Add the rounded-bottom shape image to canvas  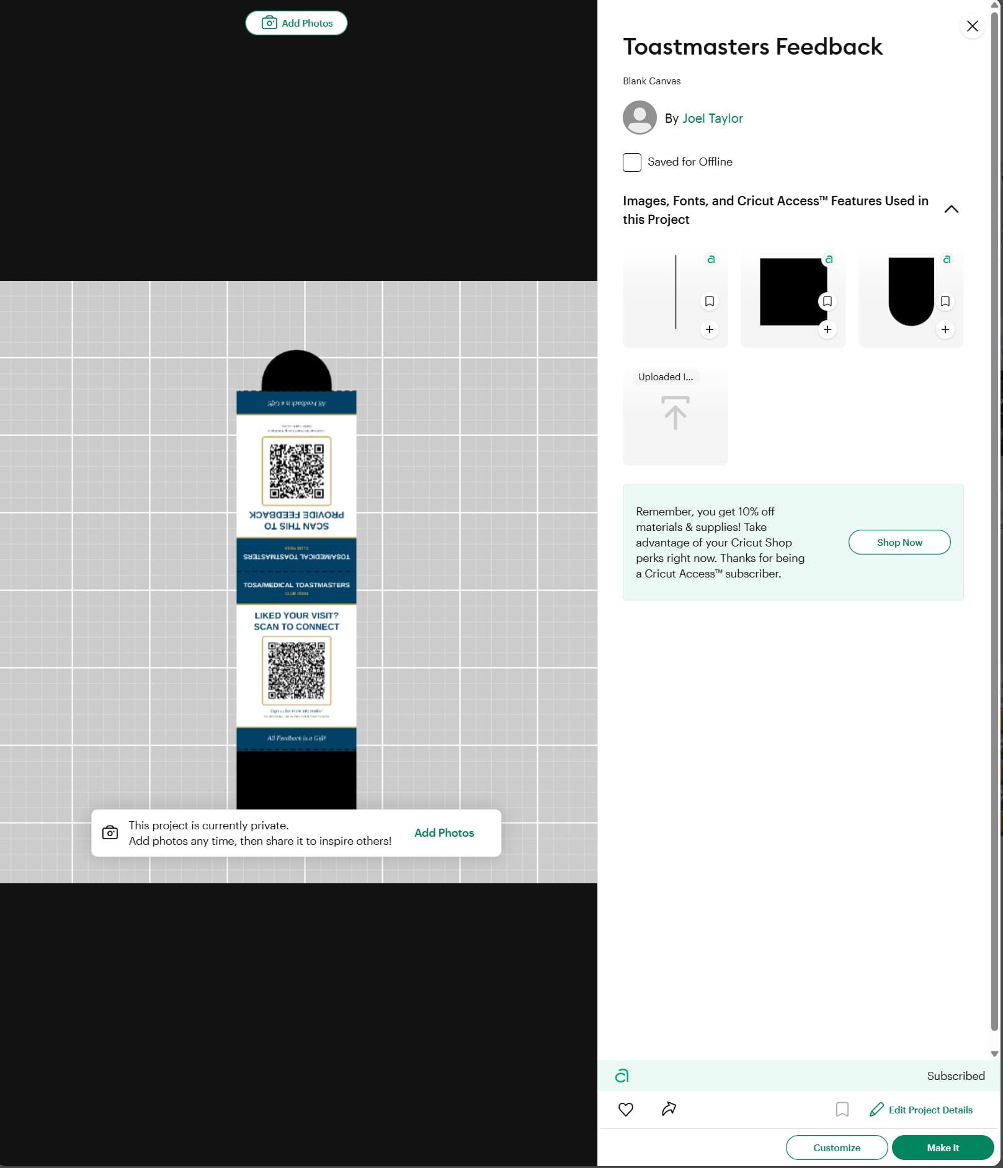[945, 329]
